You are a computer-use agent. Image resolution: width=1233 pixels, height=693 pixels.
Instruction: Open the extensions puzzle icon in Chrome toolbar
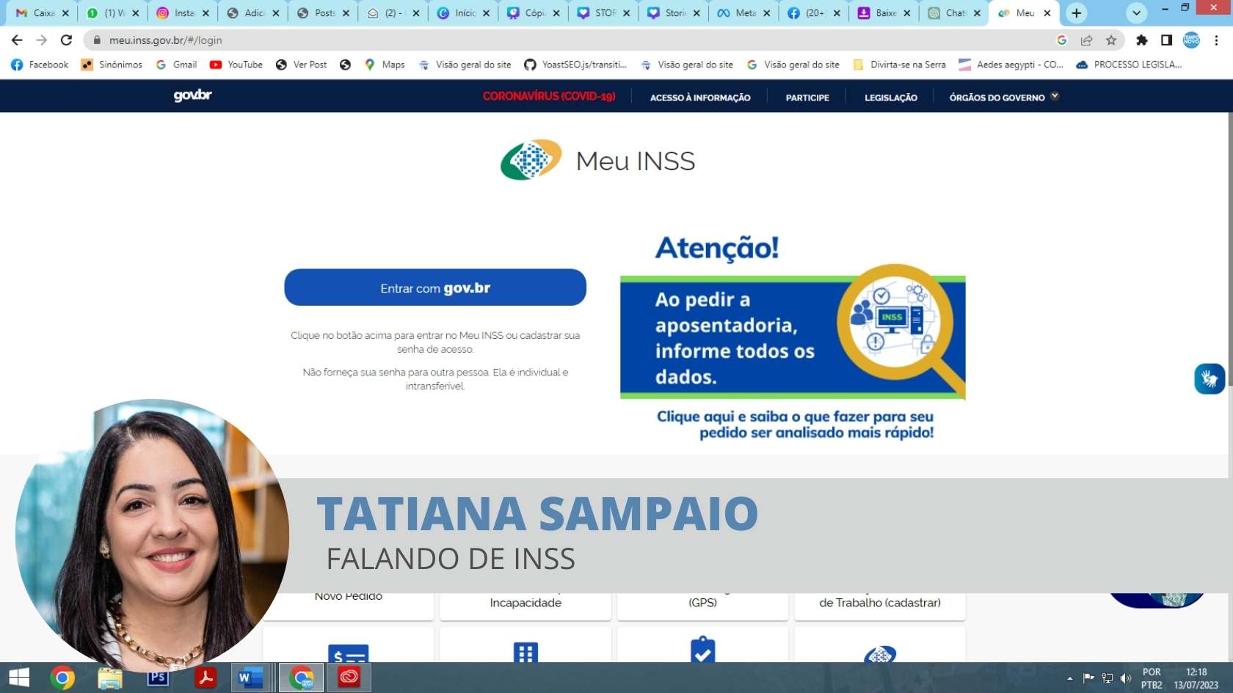[x=1141, y=40]
